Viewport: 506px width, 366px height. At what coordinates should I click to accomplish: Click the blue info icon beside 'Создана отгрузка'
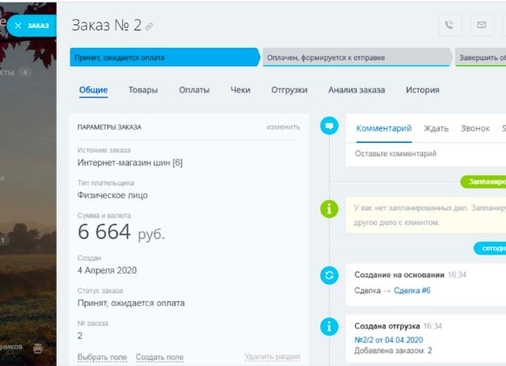coord(329,327)
